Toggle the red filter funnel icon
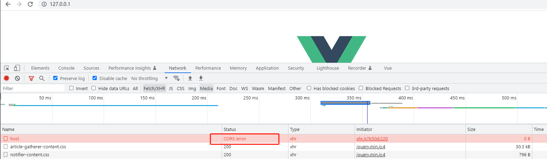This screenshot has height=159, width=547. pos(31,78)
